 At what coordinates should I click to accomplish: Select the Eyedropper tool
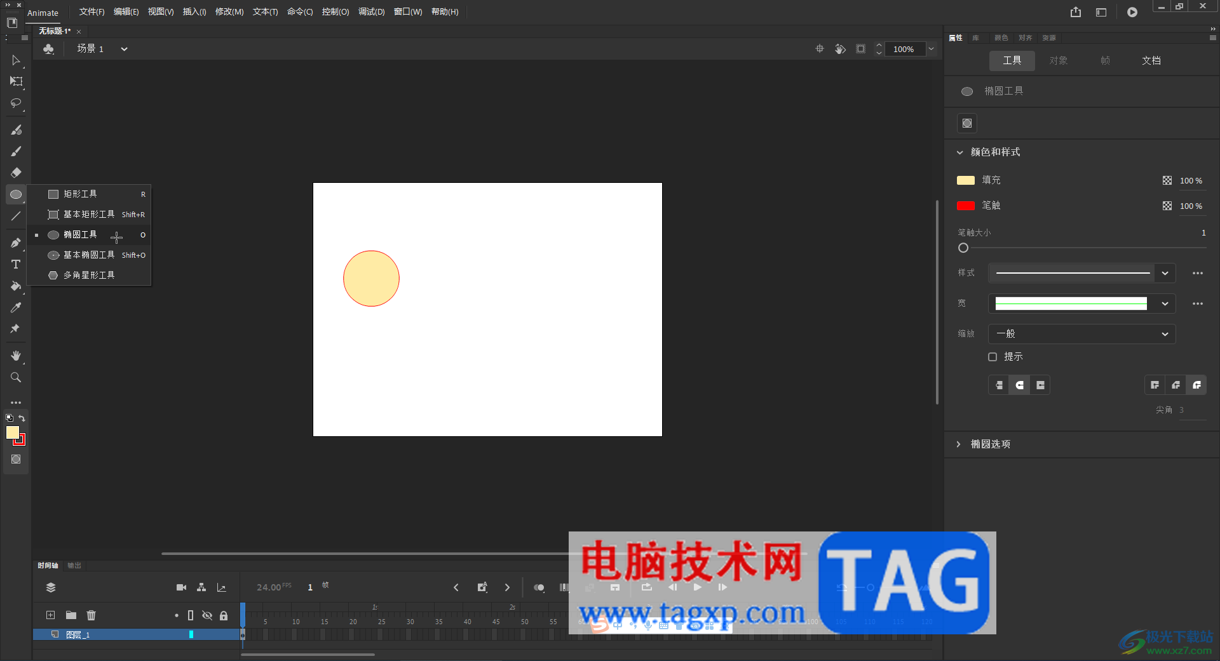click(16, 307)
